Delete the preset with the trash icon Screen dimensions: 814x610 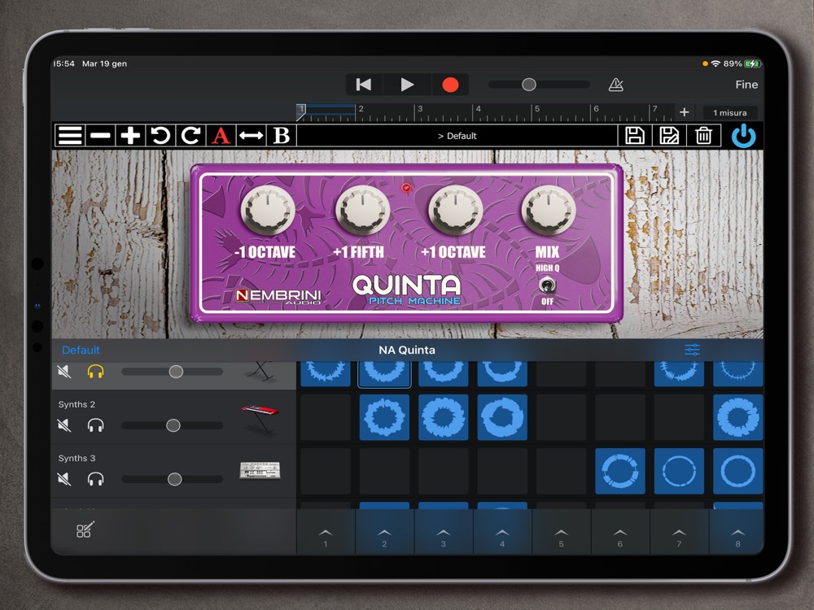[x=703, y=136]
